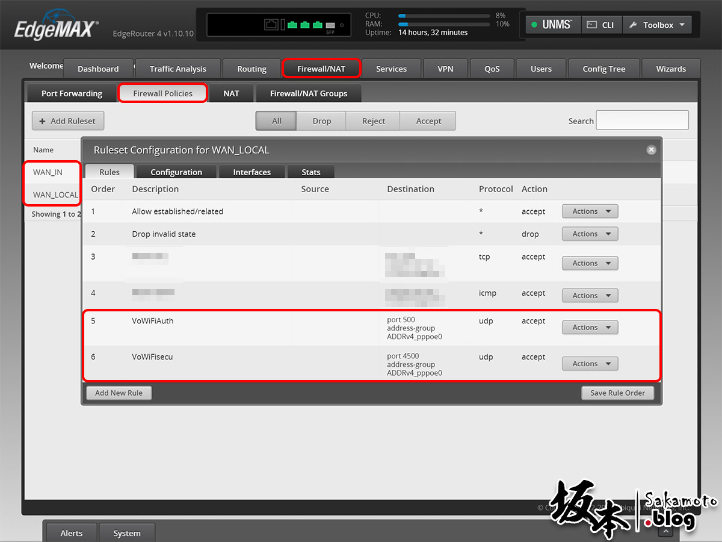Open the UNMS connection status button
Viewport: 722px width, 542px height.
coord(554,25)
